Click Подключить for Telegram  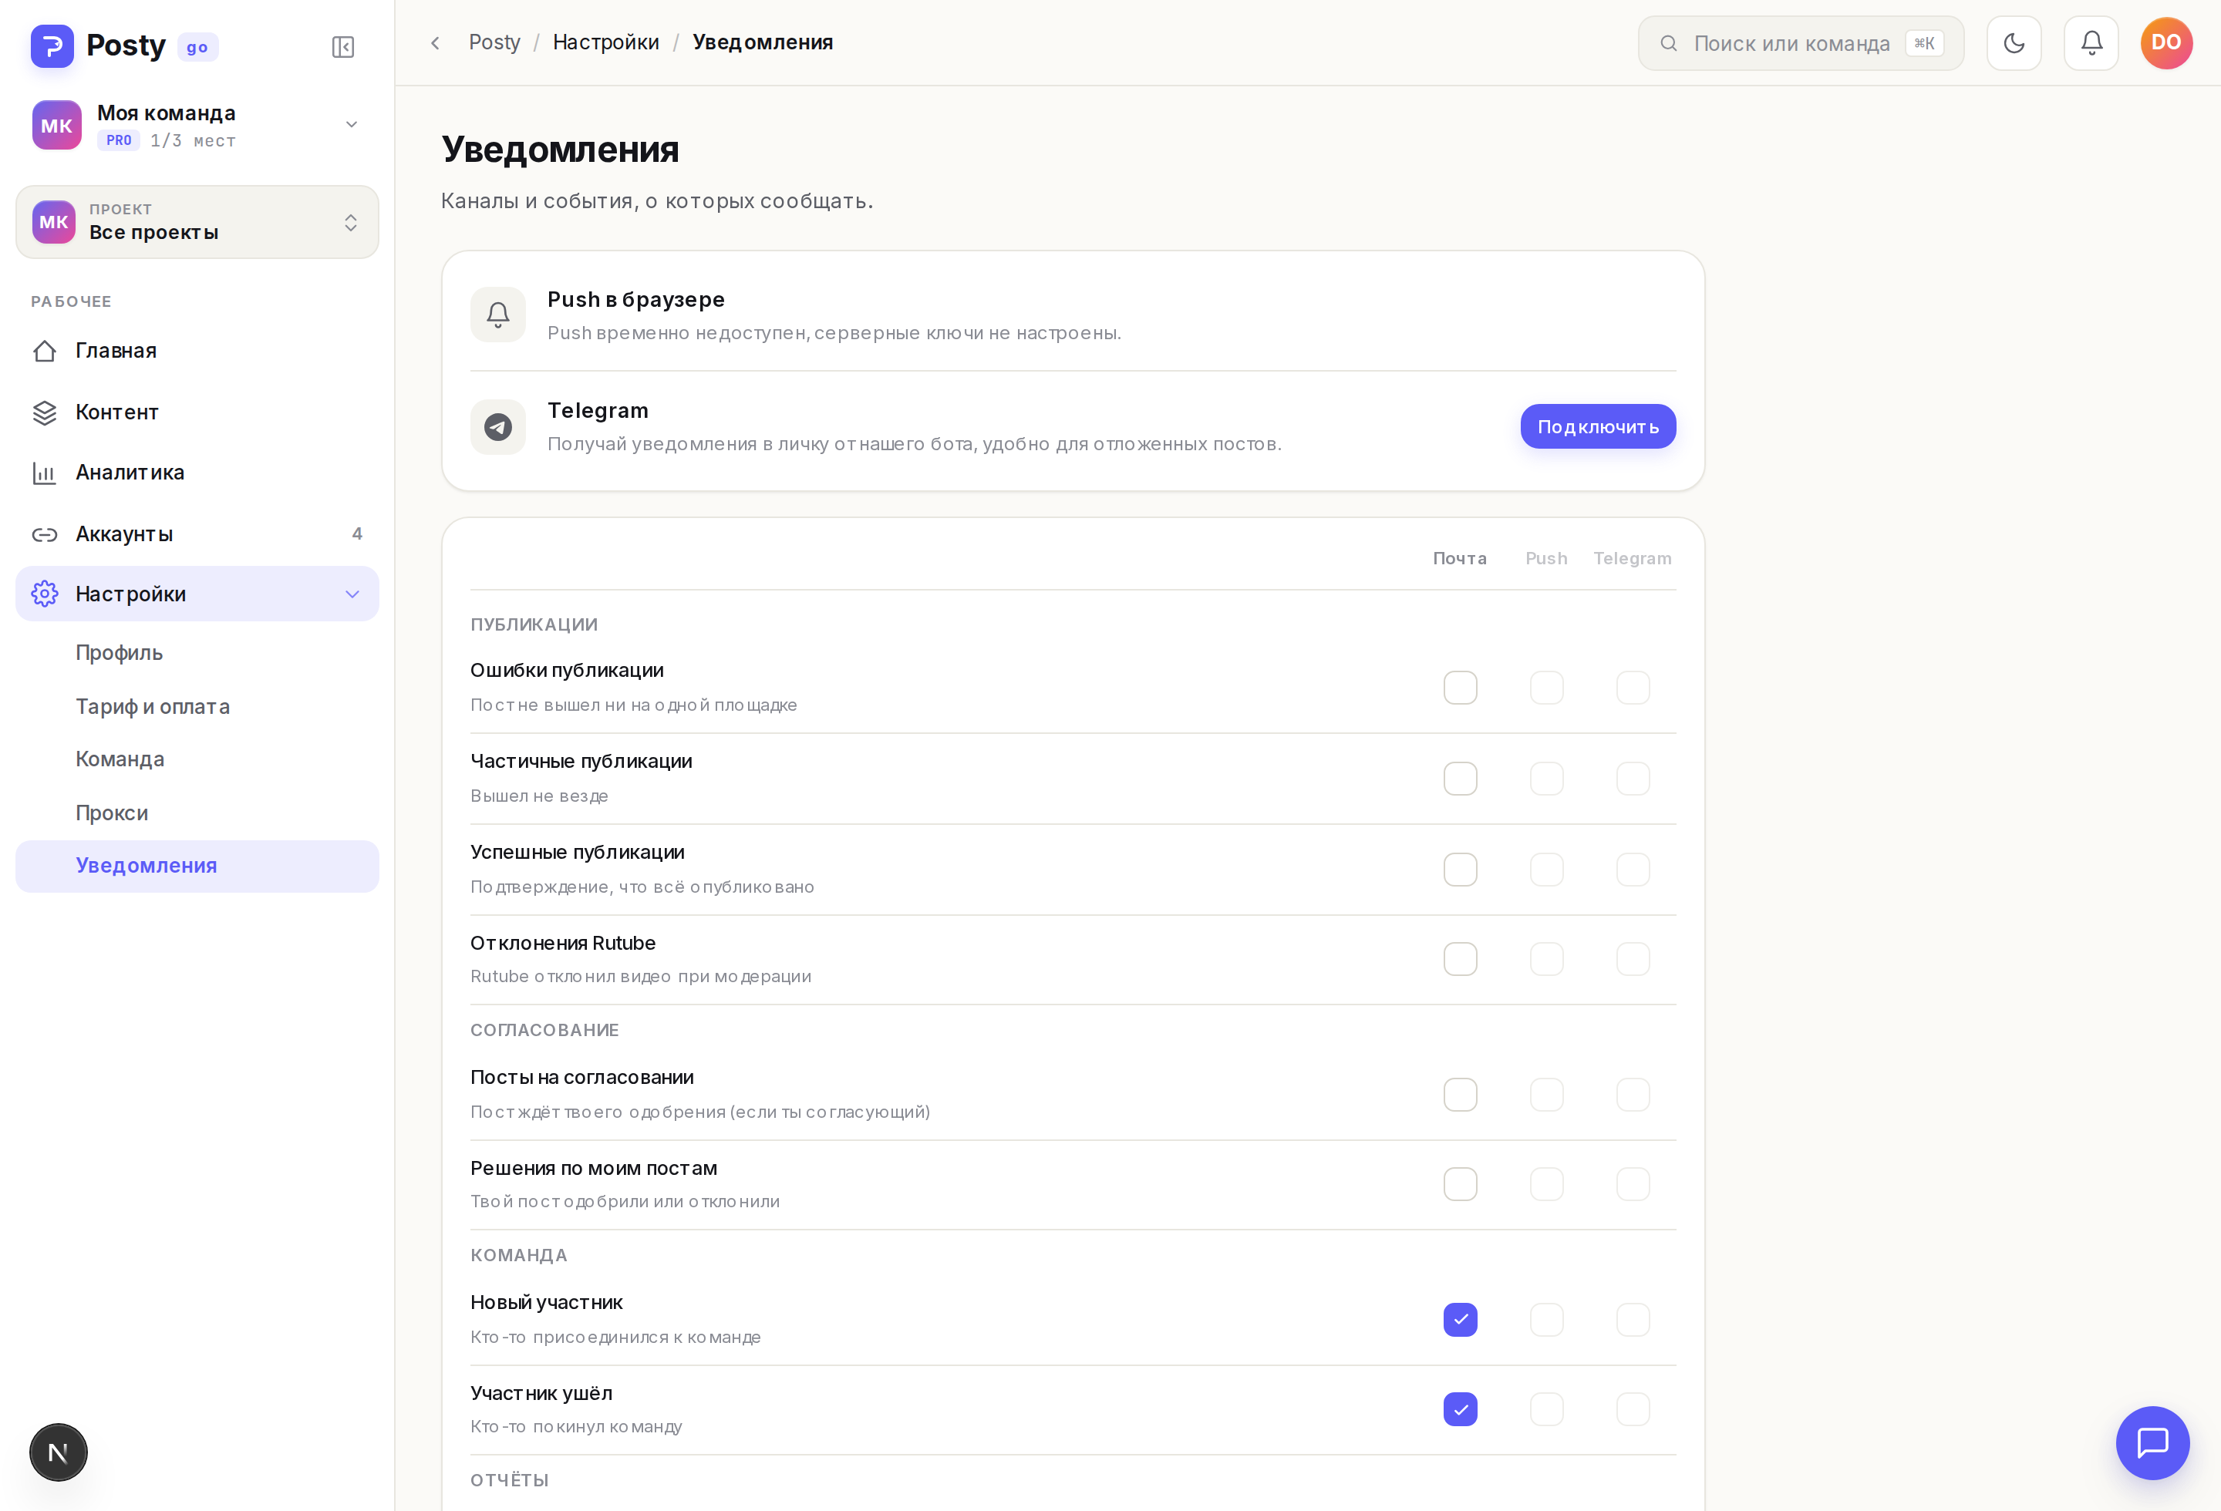[x=1598, y=427]
